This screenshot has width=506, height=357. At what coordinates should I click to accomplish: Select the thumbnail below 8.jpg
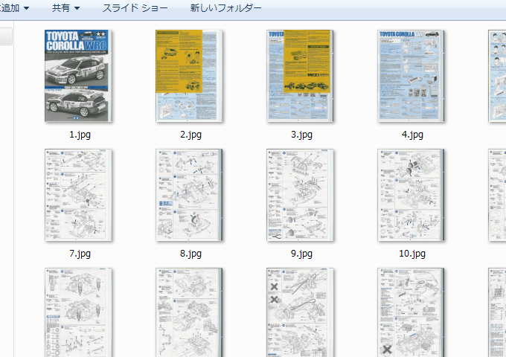[189, 312]
